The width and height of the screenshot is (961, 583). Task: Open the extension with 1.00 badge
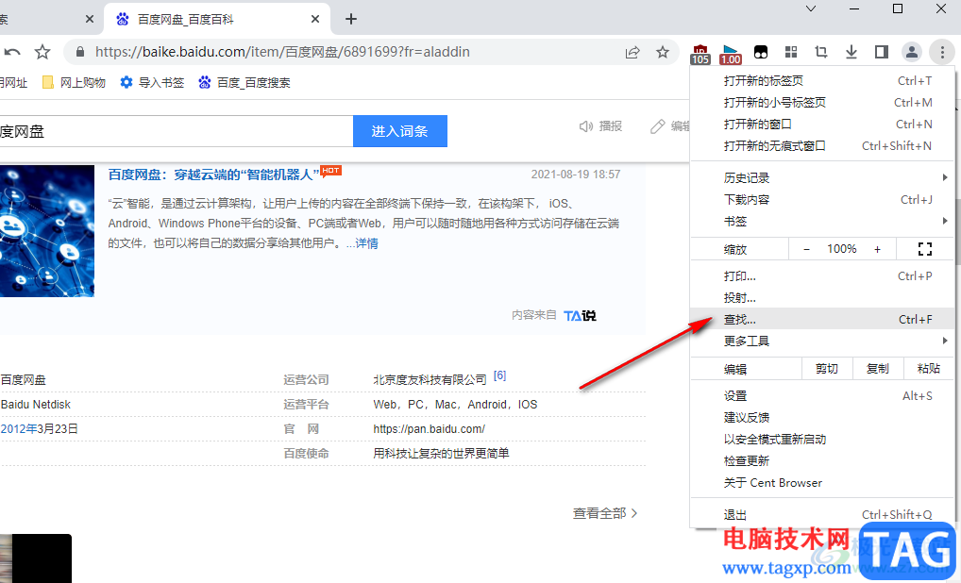point(730,54)
